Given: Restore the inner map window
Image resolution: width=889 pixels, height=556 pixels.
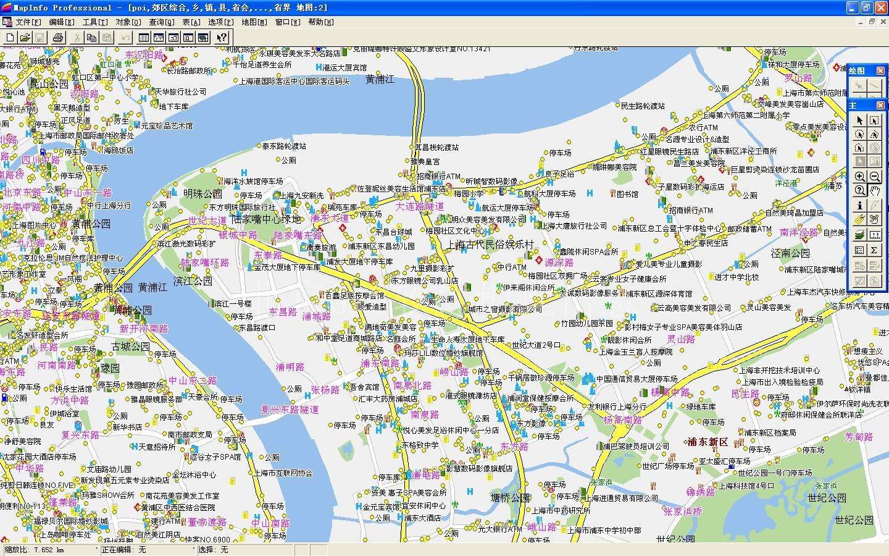Looking at the screenshot, I should click(x=872, y=22).
